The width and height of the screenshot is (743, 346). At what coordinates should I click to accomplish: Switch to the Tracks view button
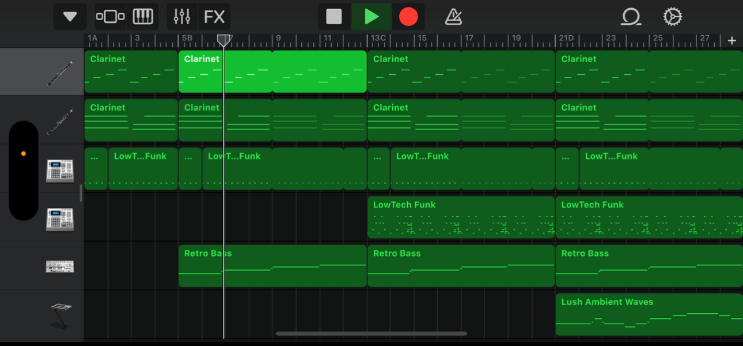[110, 17]
